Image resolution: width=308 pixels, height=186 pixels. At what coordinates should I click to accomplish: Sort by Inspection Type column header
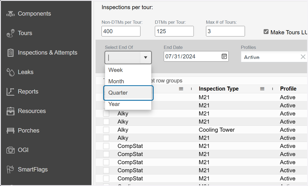pyautogui.click(x=219, y=89)
